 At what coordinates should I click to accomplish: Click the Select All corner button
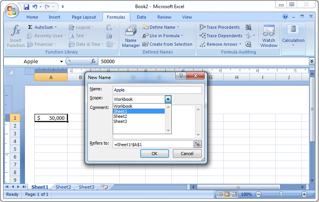click(10, 72)
